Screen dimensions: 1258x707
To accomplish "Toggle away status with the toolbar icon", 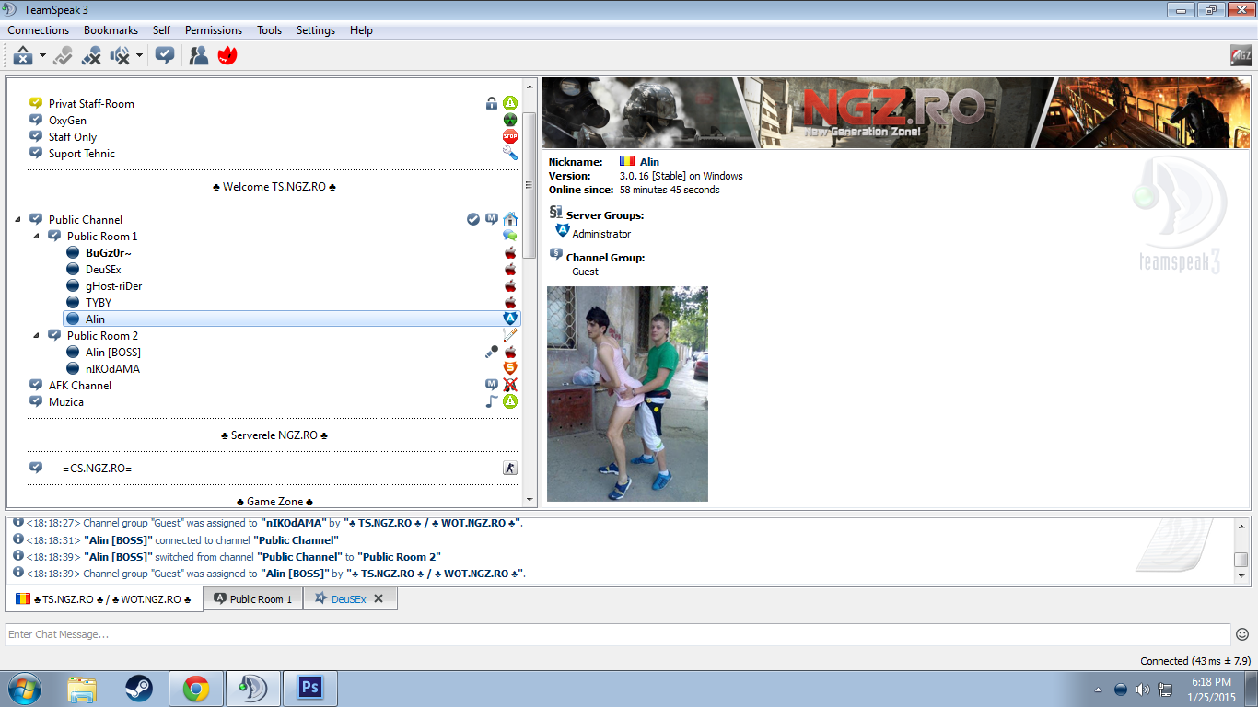I will 23,56.
